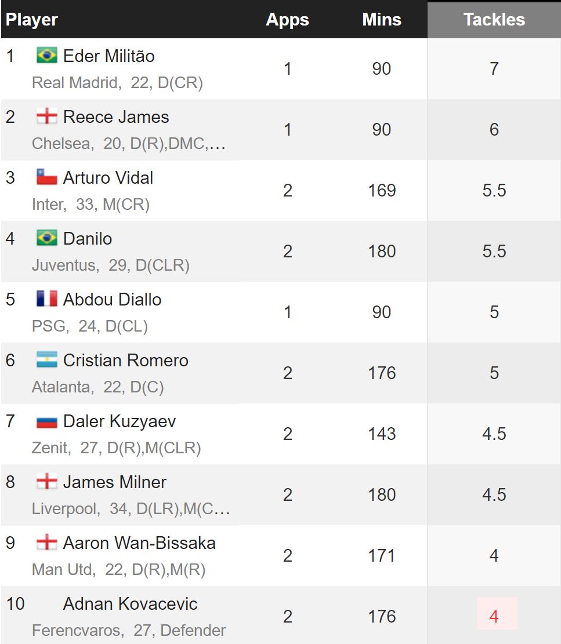Click the Chile flag beside Arturo Vidal
Screen dimensions: 561x644
[46, 177]
